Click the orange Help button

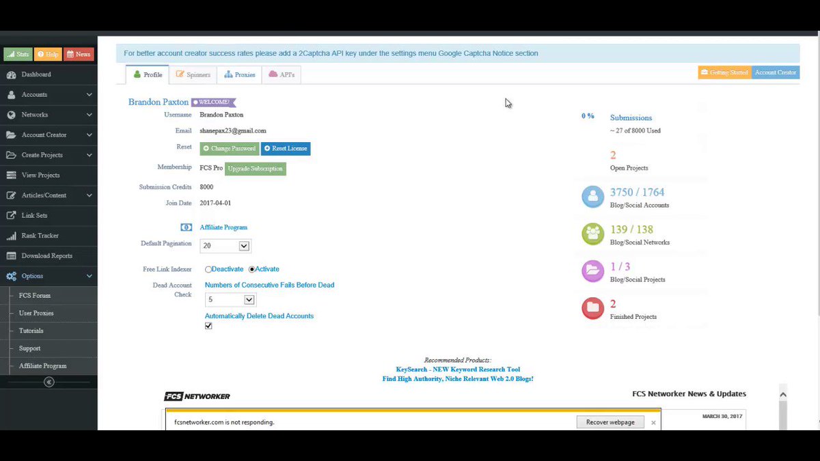point(48,55)
